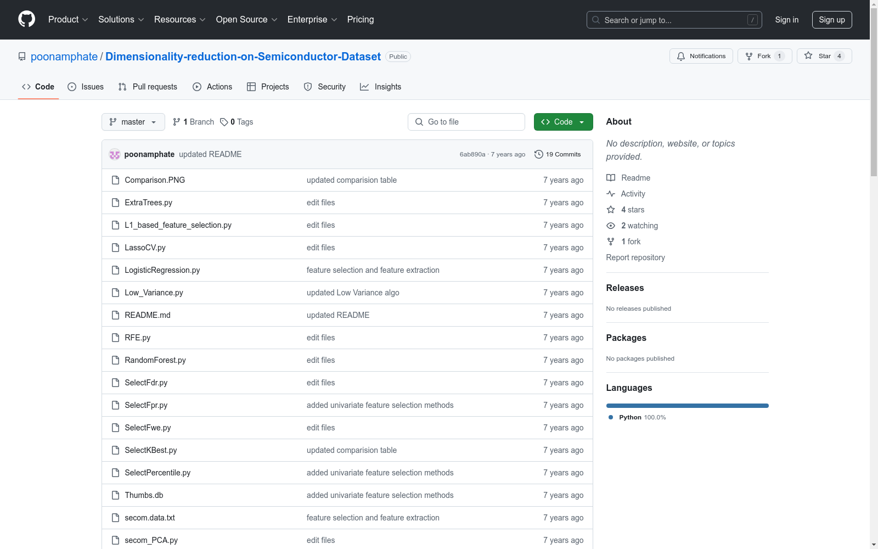Expand the Solutions dropdown

coord(121,19)
